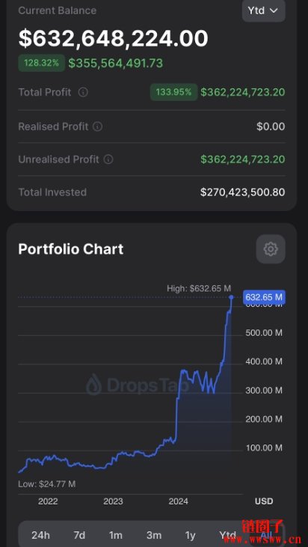Switch chart range to 7d
Screen dimensions: 308x547
pyautogui.click(x=79, y=535)
